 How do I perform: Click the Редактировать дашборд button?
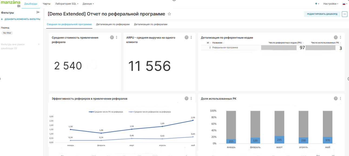tap(322, 14)
